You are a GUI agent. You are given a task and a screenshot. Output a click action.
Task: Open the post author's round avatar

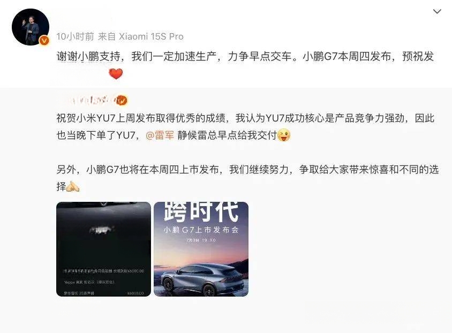pos(31,27)
